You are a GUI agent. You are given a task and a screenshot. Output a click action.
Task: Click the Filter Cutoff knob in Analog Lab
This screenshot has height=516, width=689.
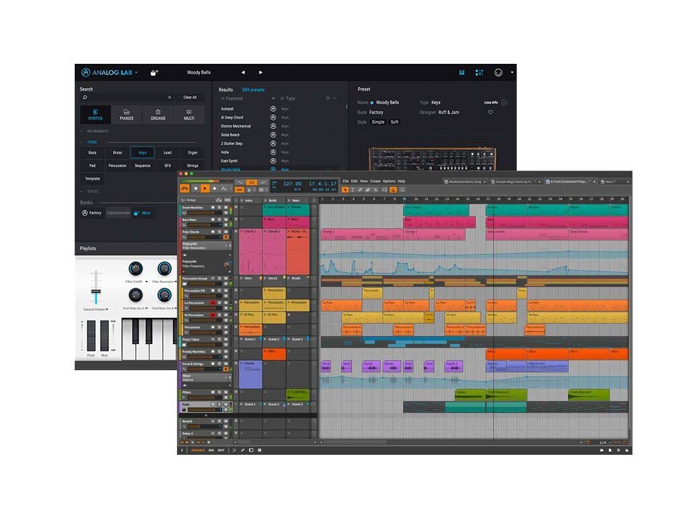(x=135, y=268)
